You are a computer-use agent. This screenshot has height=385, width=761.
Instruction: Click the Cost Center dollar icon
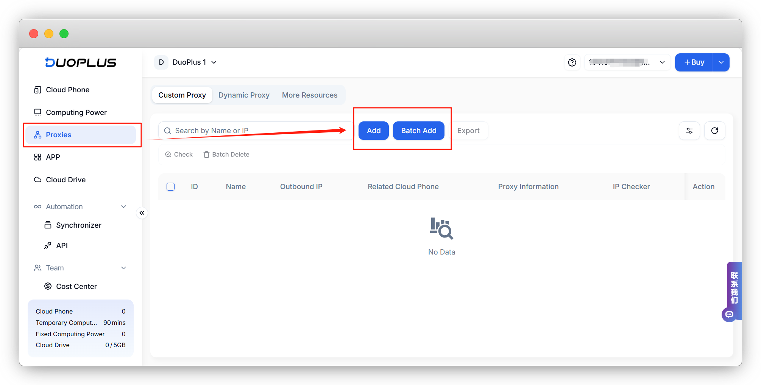48,286
